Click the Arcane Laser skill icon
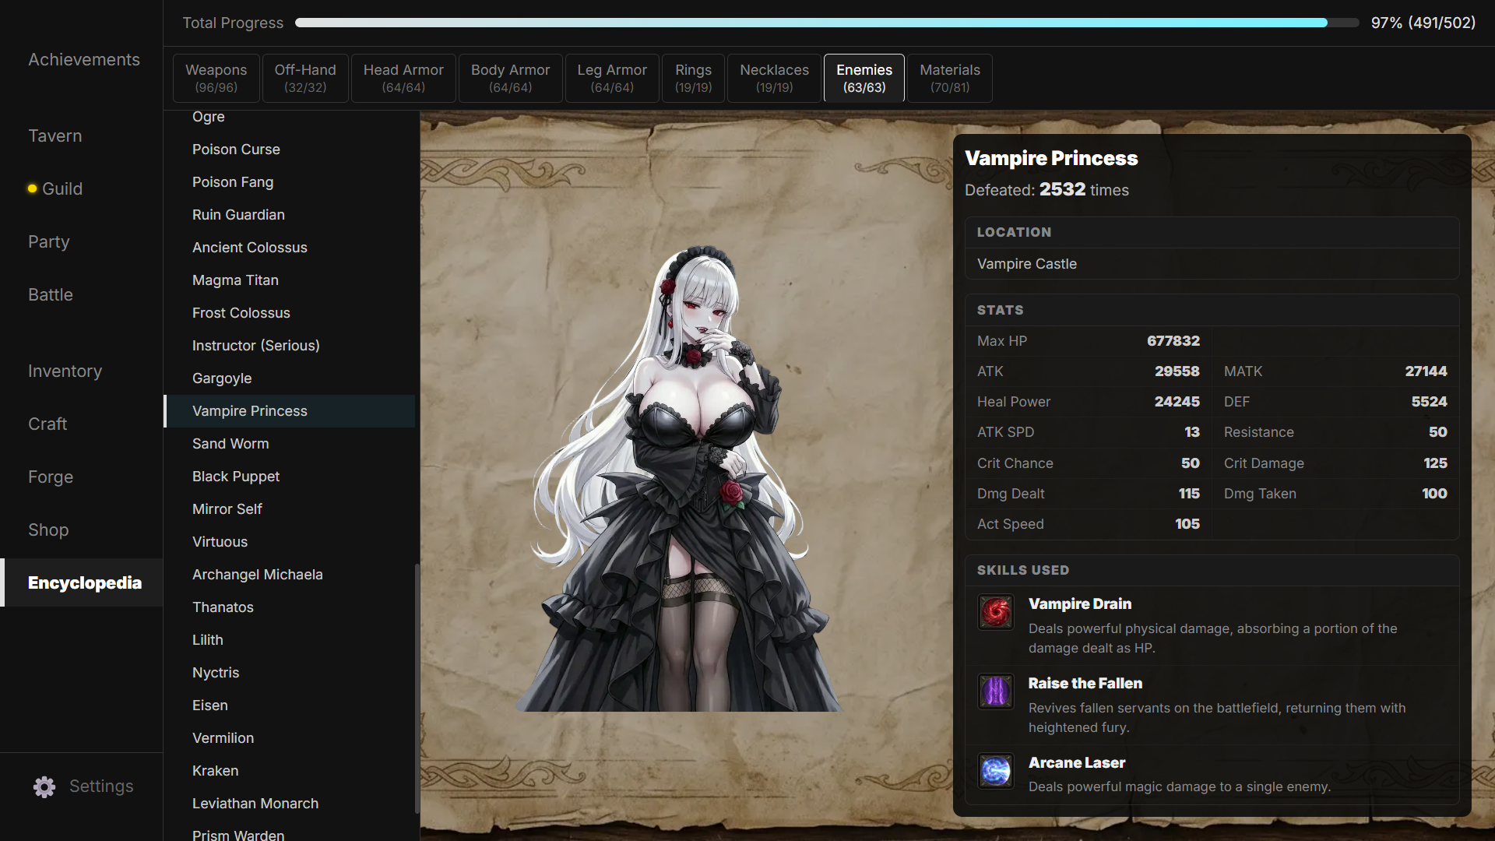The height and width of the screenshot is (841, 1495). [996, 771]
